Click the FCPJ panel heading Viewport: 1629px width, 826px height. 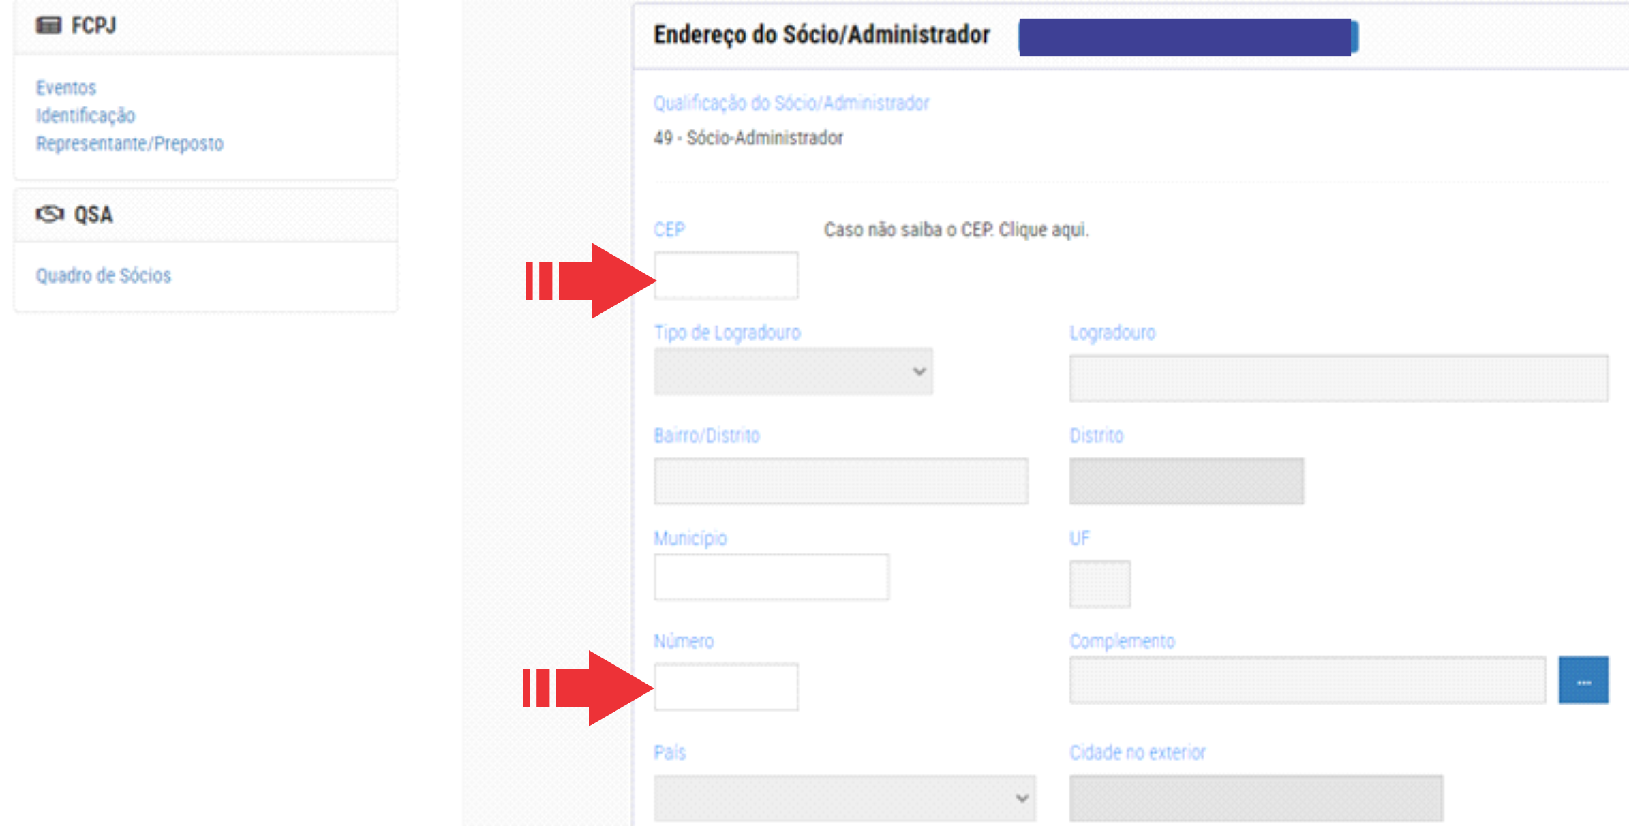[x=93, y=26]
